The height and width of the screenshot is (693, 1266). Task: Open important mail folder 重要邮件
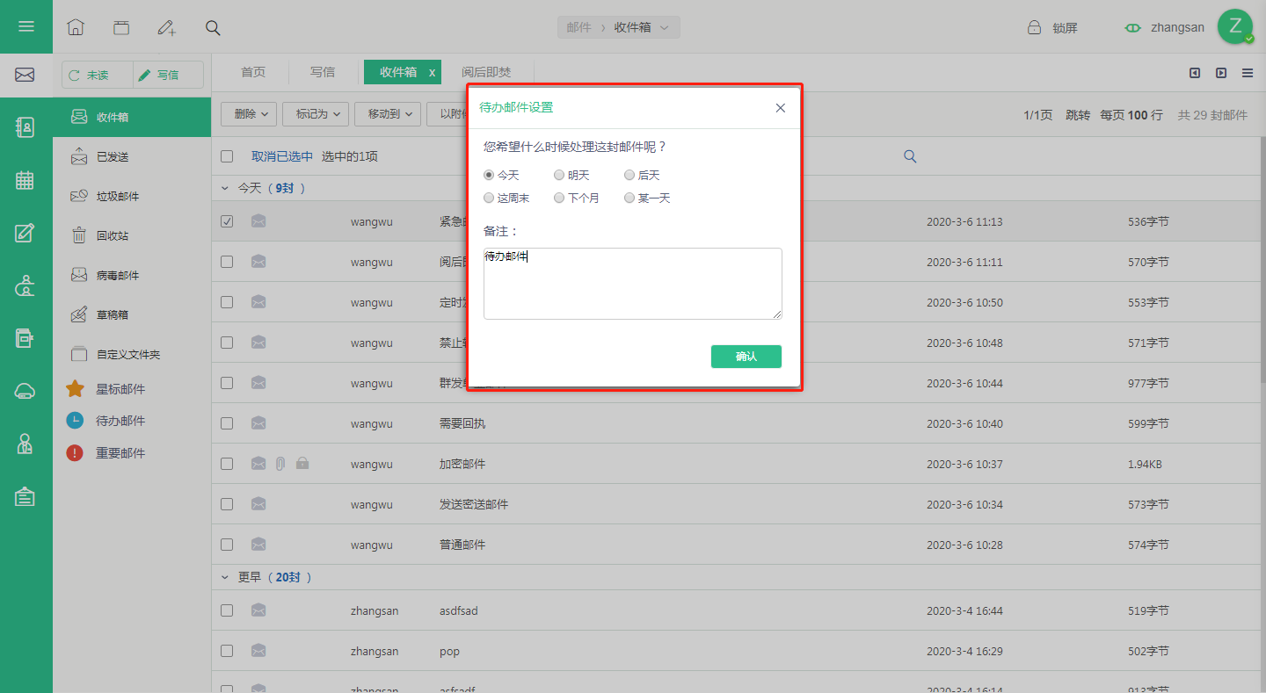[120, 453]
